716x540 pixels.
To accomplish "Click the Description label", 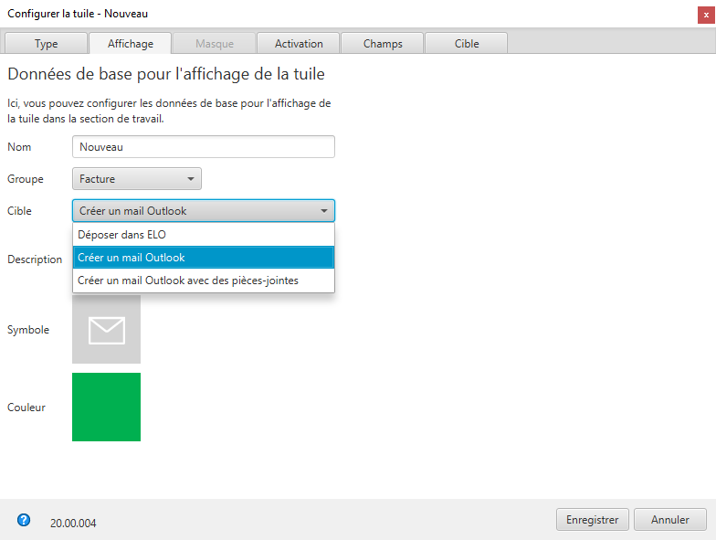I will point(35,259).
